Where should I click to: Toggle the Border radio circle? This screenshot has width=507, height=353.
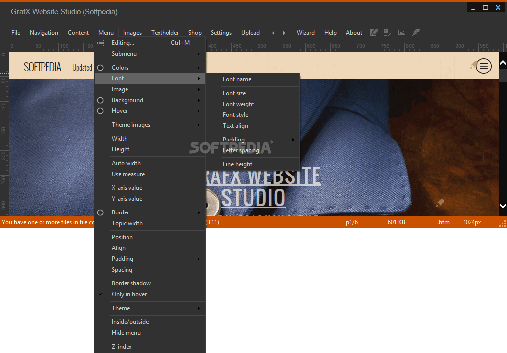click(100, 212)
